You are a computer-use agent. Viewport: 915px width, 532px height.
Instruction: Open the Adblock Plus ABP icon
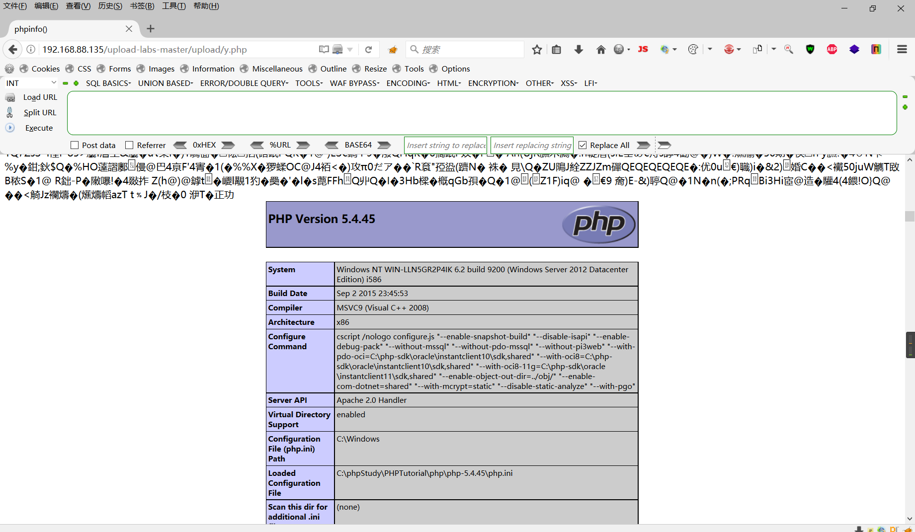pos(832,49)
